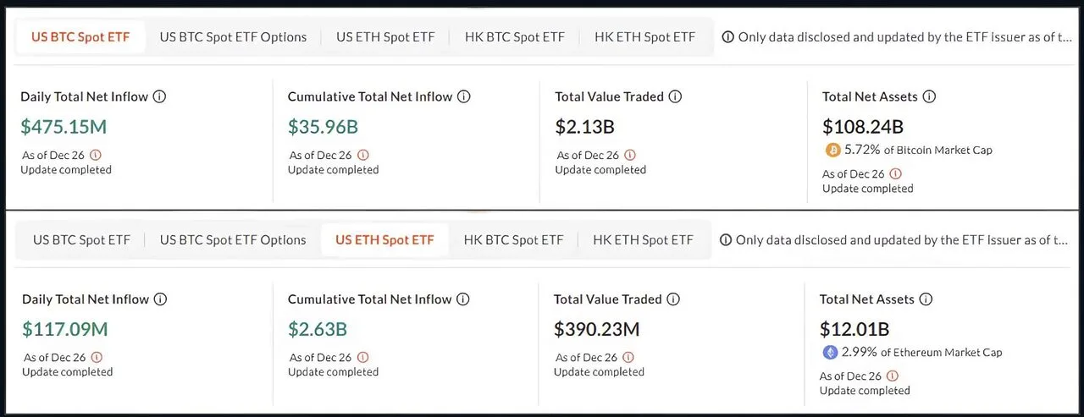Click red alert icon under $117.09M
The width and height of the screenshot is (1084, 417).
96,357
